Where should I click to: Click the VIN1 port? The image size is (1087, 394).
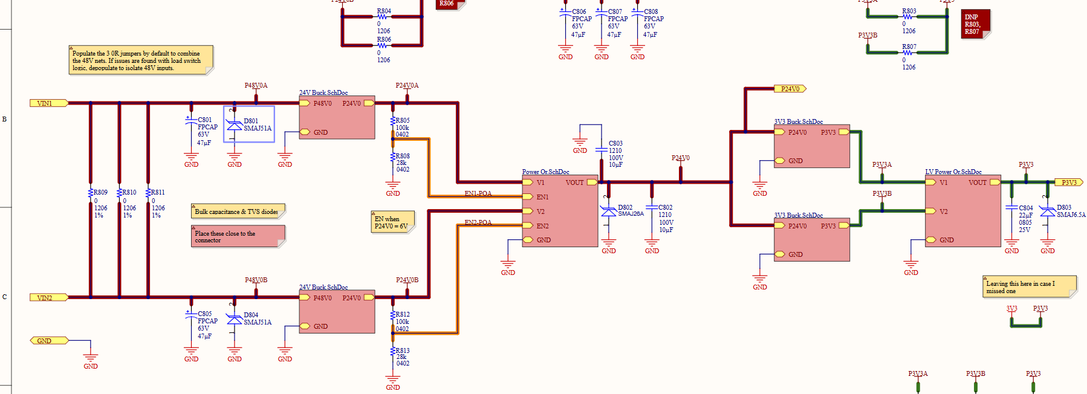[x=49, y=103]
